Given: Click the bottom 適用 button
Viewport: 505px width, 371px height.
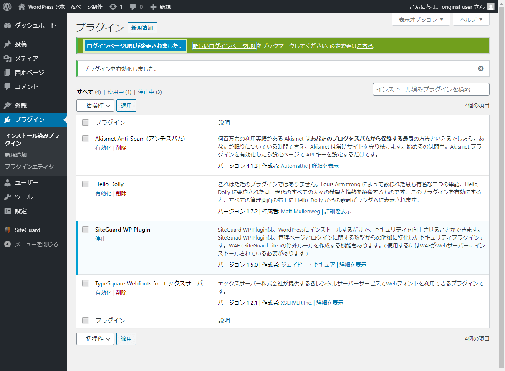Looking at the screenshot, I should tap(126, 339).
